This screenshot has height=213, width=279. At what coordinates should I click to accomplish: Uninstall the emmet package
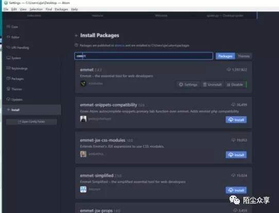(212, 84)
